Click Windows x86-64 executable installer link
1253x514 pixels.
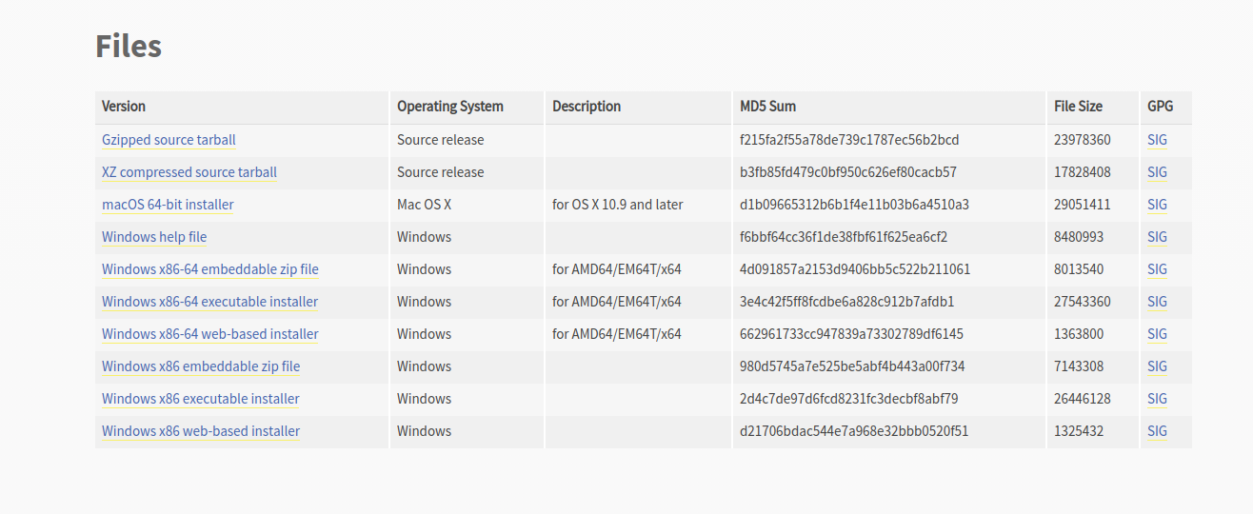[x=209, y=302]
